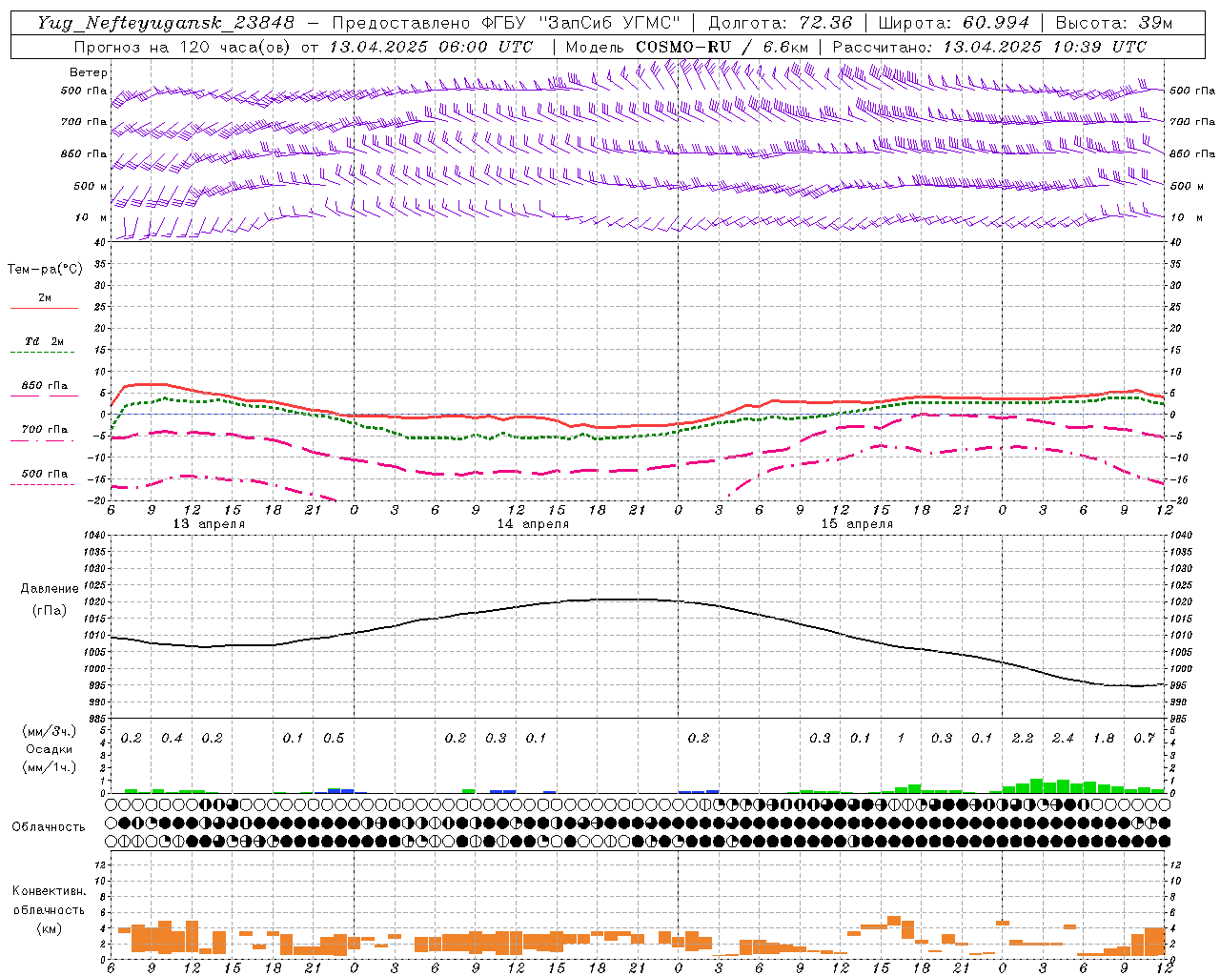Screen dimensions: 1220x976
Task: Click the 'Модель COSMO-RU / 6.6км' label
Action: pyautogui.click(x=686, y=47)
